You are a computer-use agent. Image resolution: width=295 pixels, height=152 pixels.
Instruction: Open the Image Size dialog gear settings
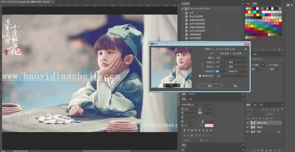pos(246,49)
